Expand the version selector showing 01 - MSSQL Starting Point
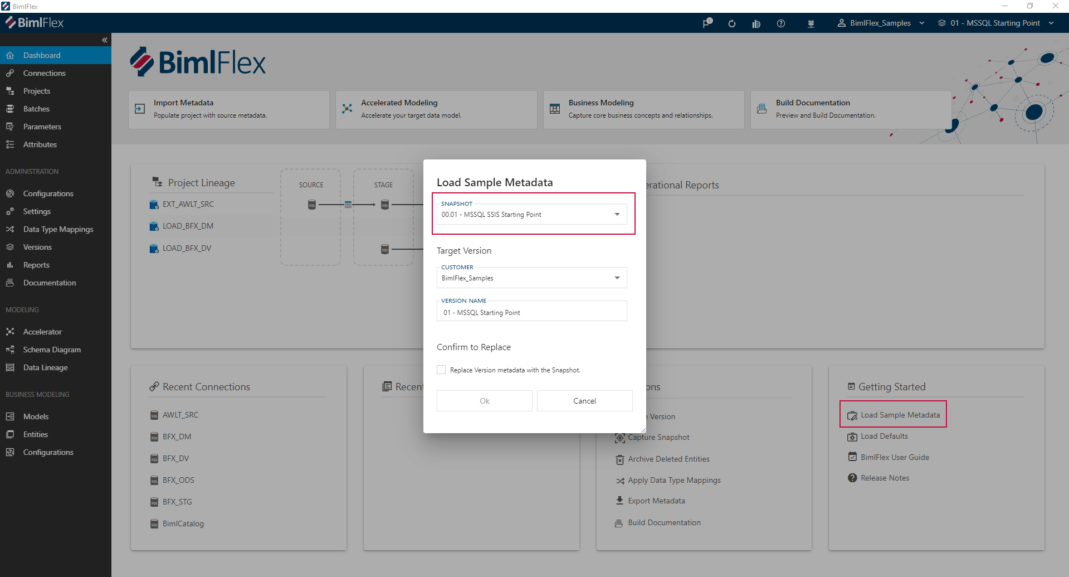Viewport: 1069px width, 577px height. pyautogui.click(x=1052, y=23)
